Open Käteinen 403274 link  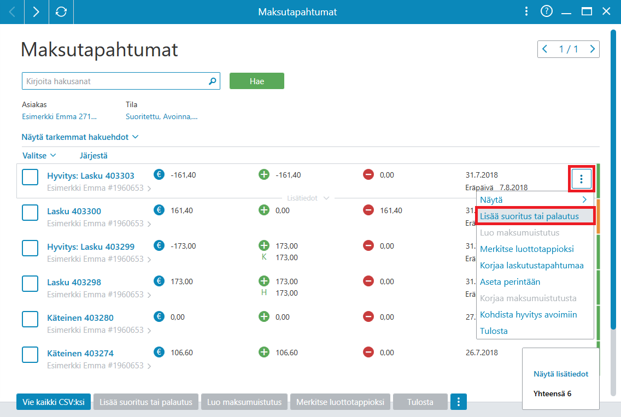point(80,353)
